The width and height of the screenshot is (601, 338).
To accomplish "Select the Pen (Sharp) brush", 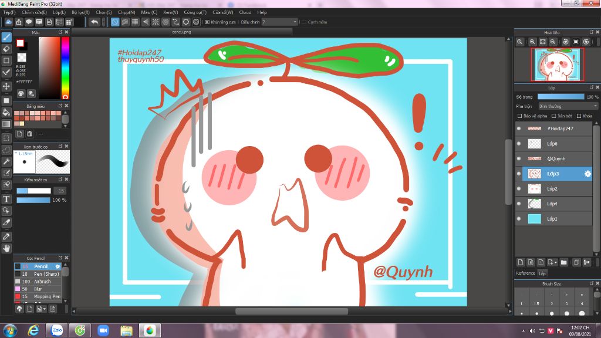I will pyautogui.click(x=38, y=274).
